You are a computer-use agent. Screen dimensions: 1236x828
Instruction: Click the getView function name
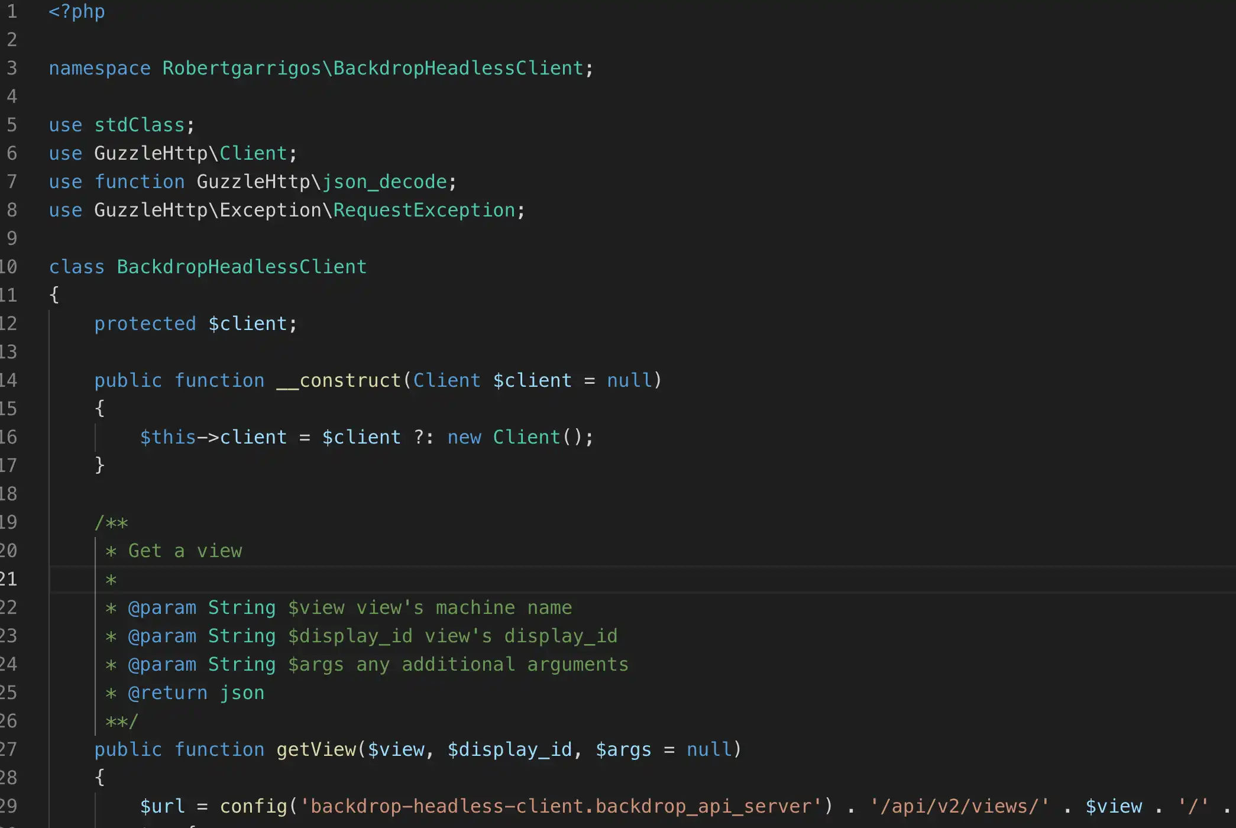(x=316, y=749)
